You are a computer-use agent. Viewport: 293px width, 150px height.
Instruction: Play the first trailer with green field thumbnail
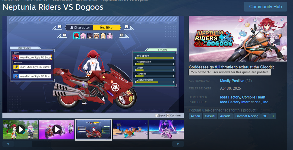click(x=21, y=130)
